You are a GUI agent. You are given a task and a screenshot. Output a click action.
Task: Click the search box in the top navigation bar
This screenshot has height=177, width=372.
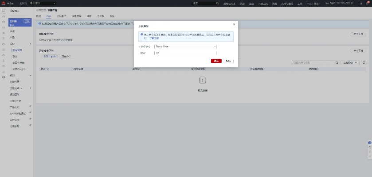click(x=205, y=3)
